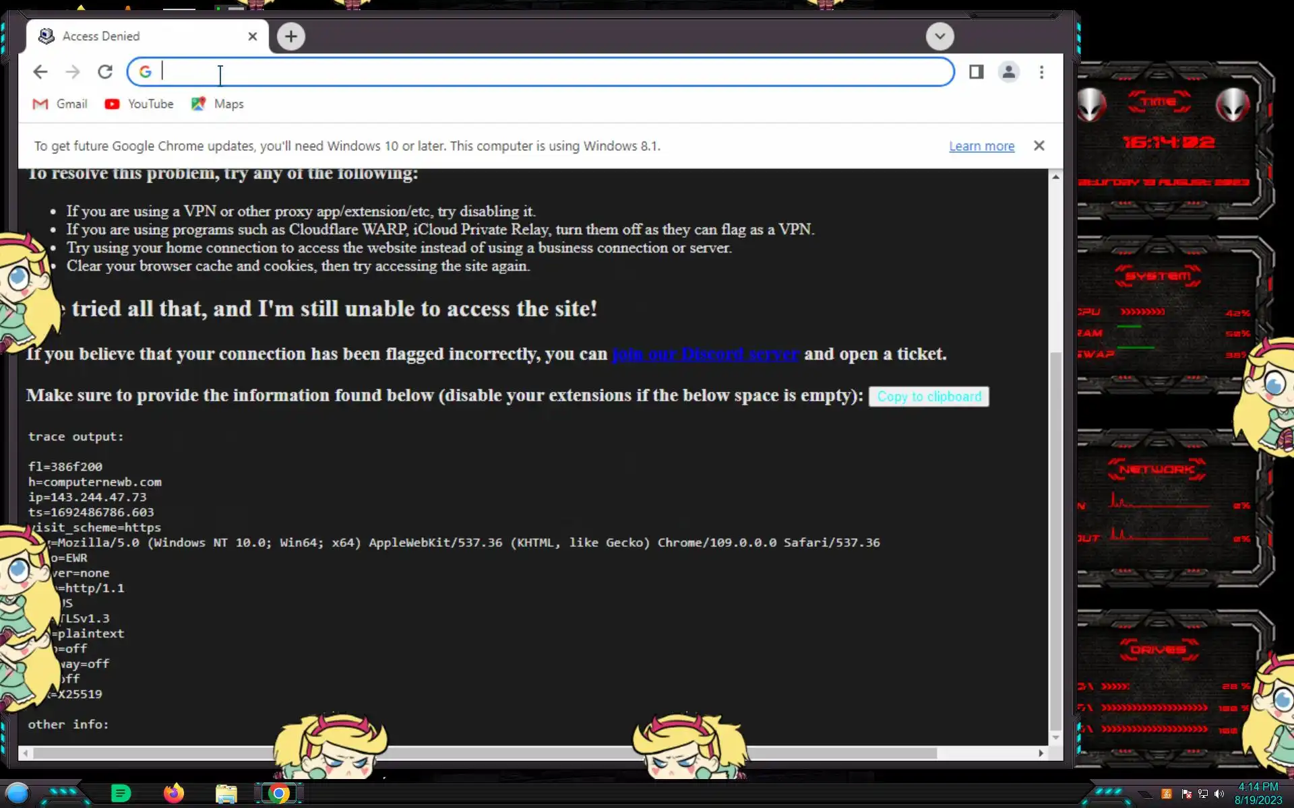The width and height of the screenshot is (1294, 808).
Task: Open Firefox from the taskbar
Action: 174,793
